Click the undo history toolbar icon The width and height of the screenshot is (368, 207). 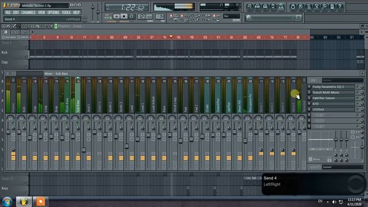293,6
